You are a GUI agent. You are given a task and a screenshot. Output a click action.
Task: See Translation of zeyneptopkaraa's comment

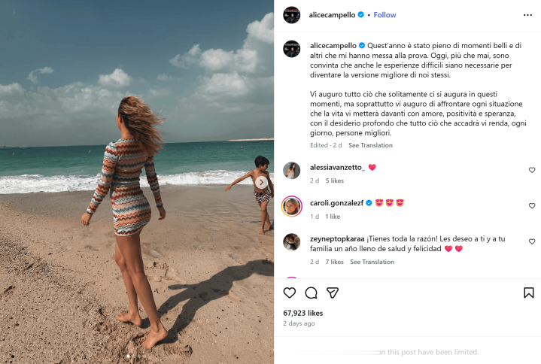[372, 262]
